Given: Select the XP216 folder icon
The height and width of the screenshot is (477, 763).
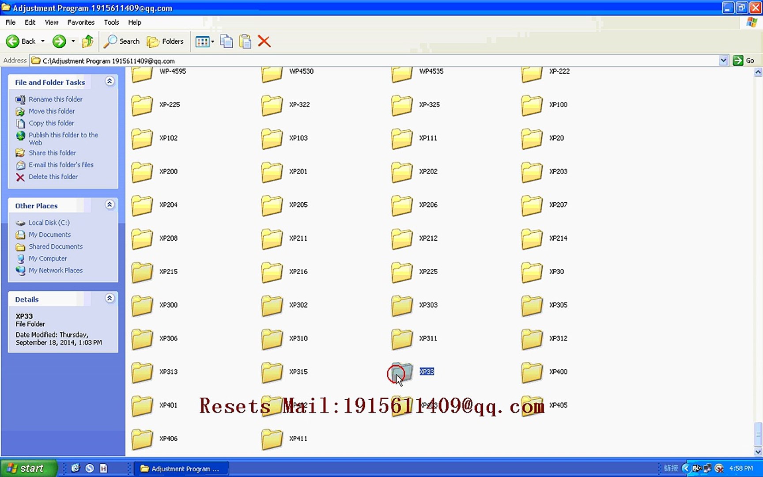Looking at the screenshot, I should (272, 272).
